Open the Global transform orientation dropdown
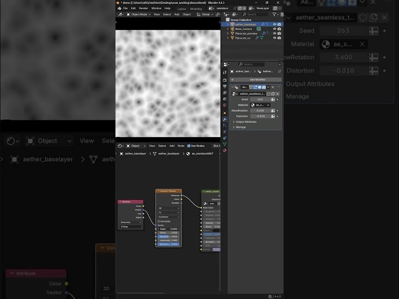The width and height of the screenshot is (399, 299). (x=205, y=14)
